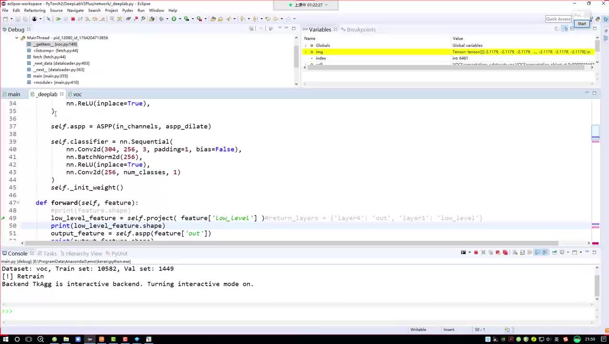Viewport: 609px width, 344px height.
Task: Switch to the voc editor tab
Action: [x=75, y=94]
